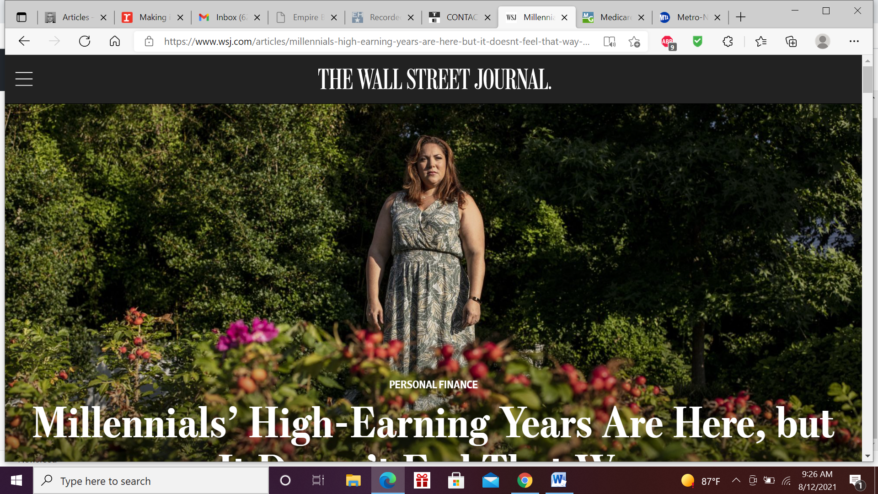
Task: Open the Collections icon
Action: point(791,41)
